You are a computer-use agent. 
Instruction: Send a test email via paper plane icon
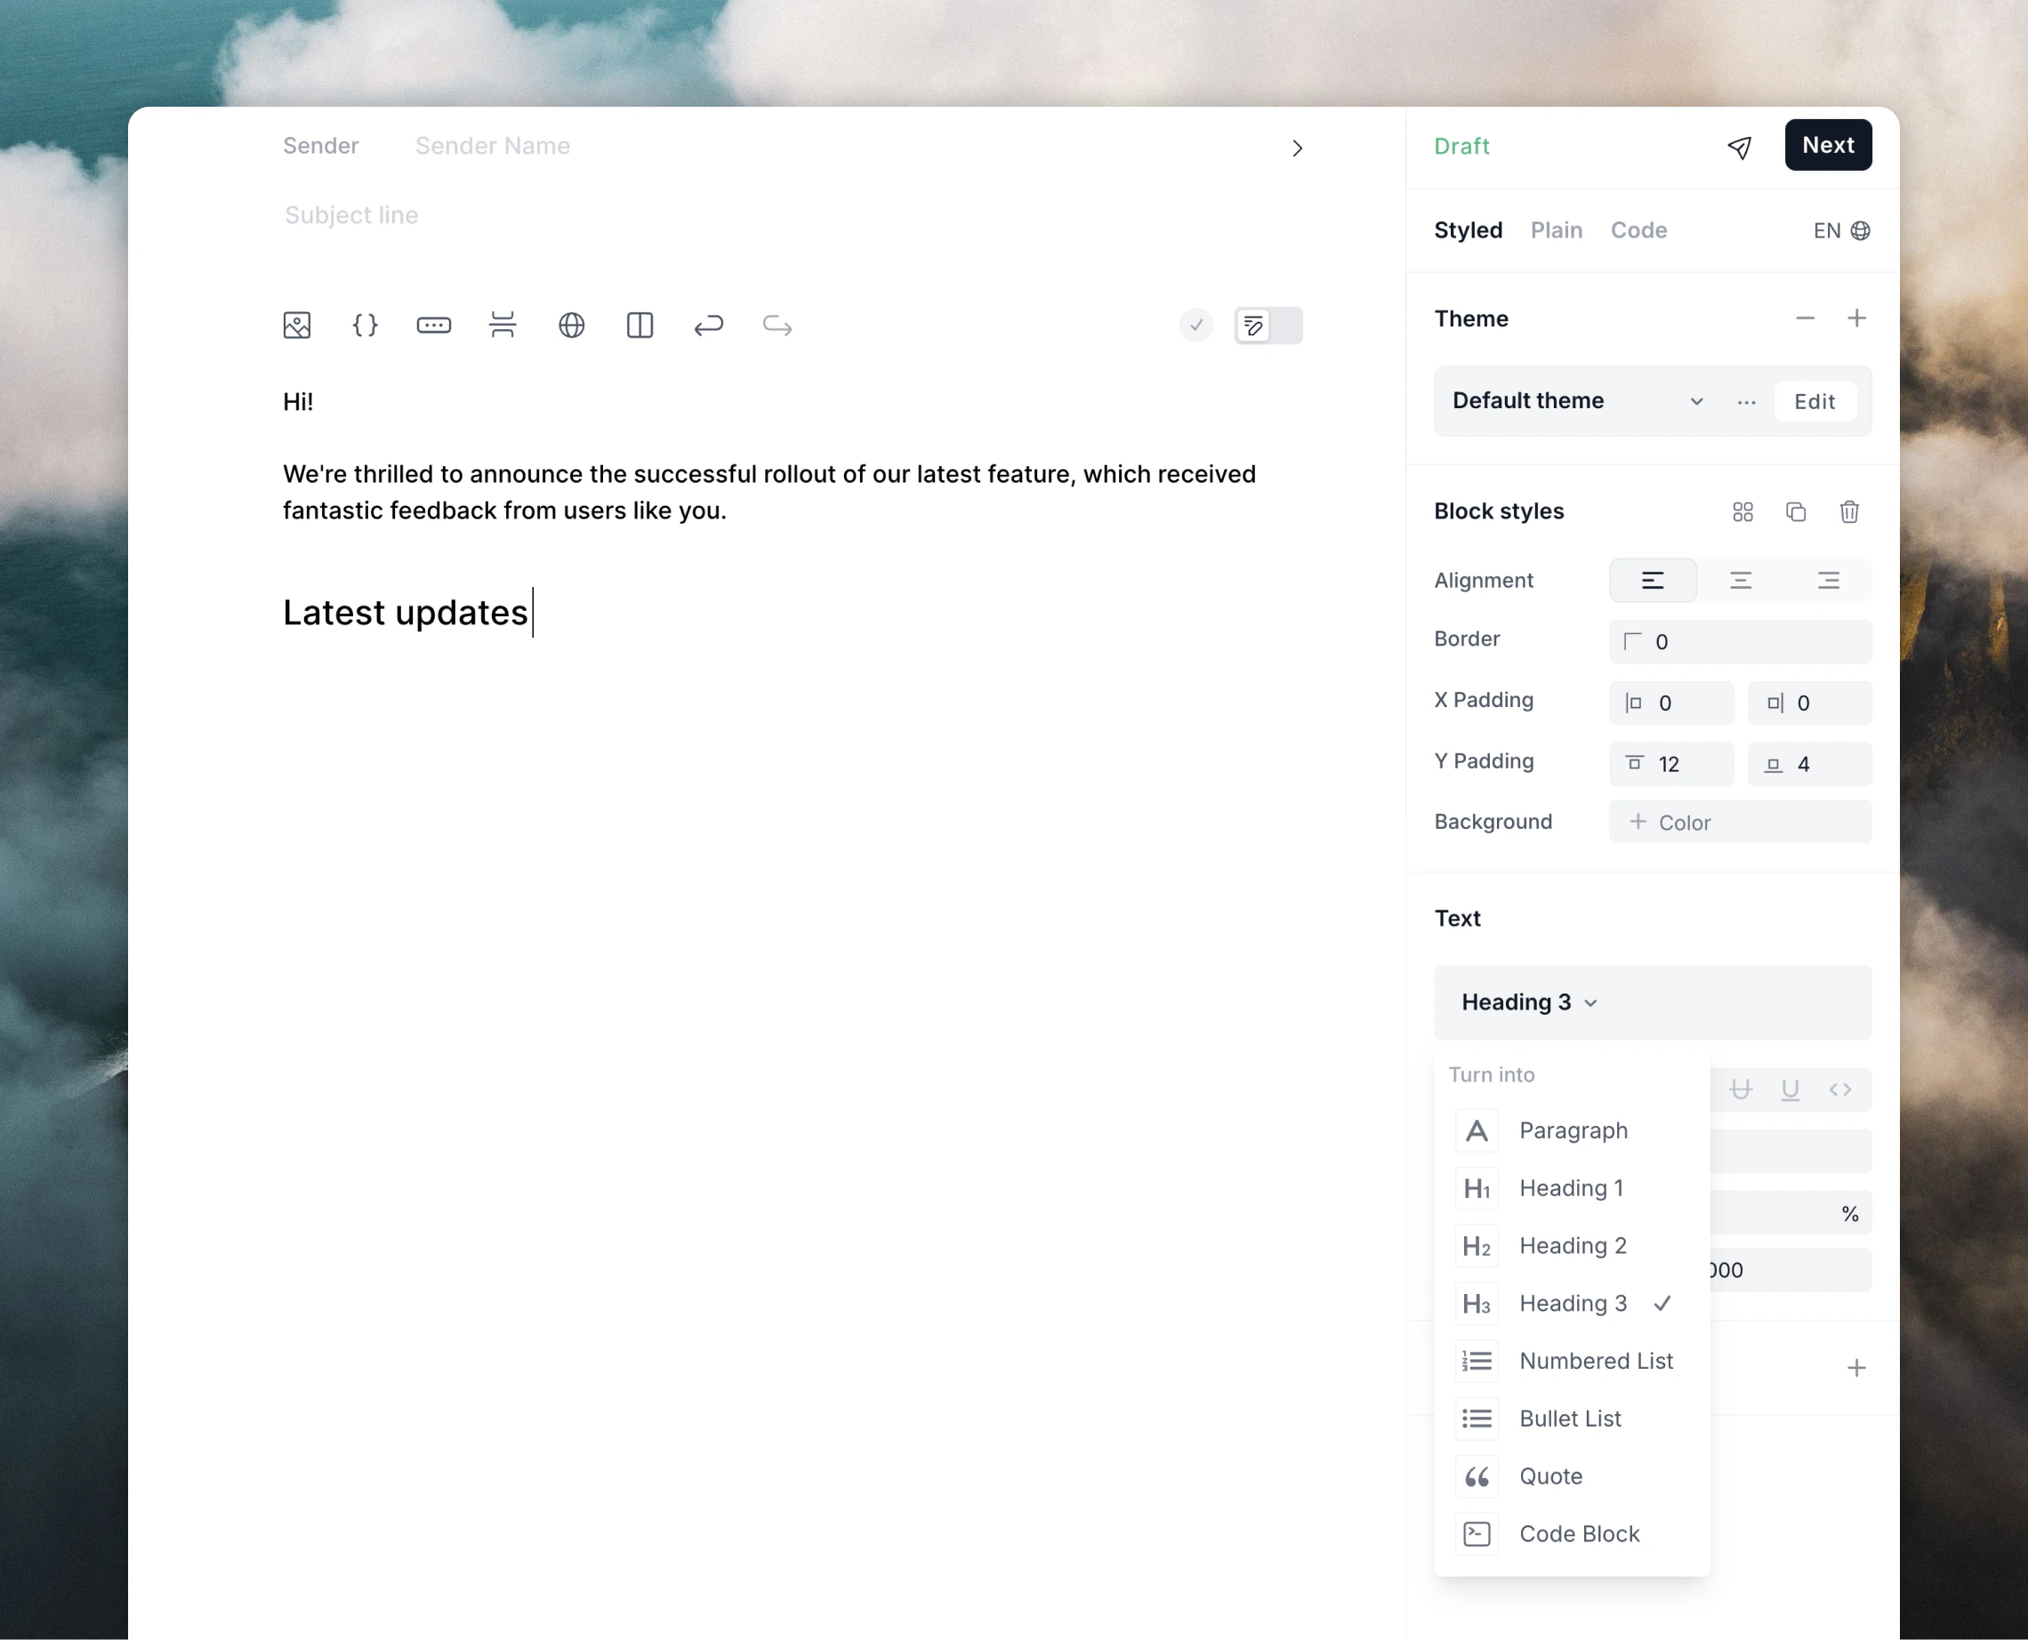(1741, 148)
